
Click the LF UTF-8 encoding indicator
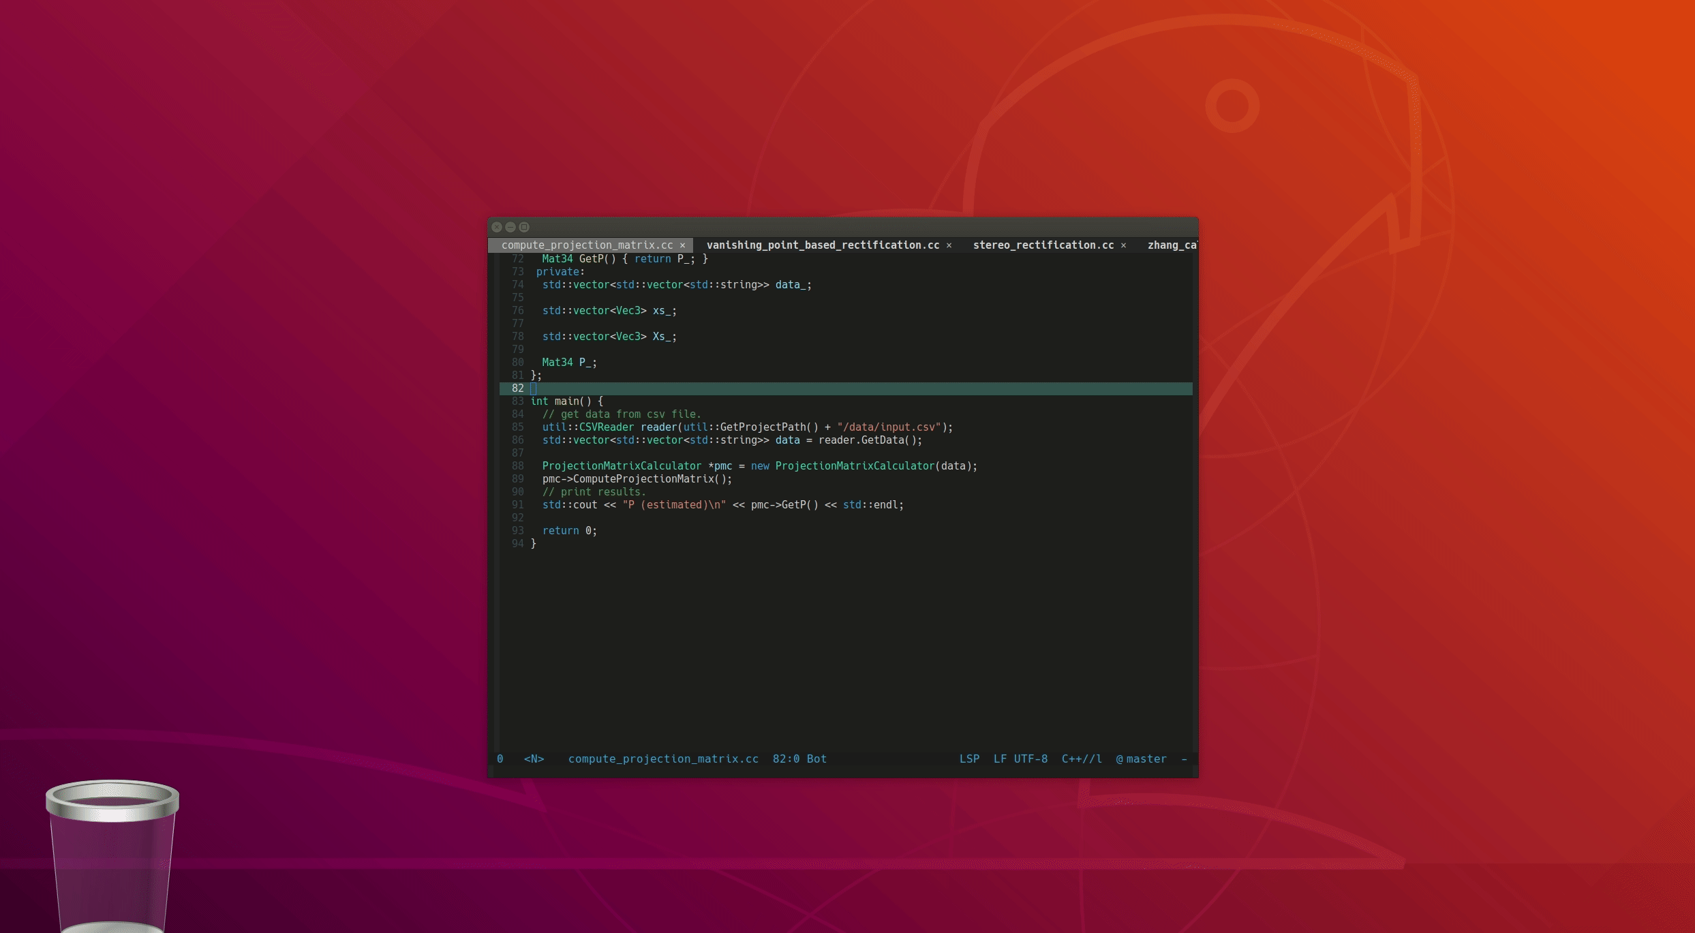pyautogui.click(x=1020, y=759)
